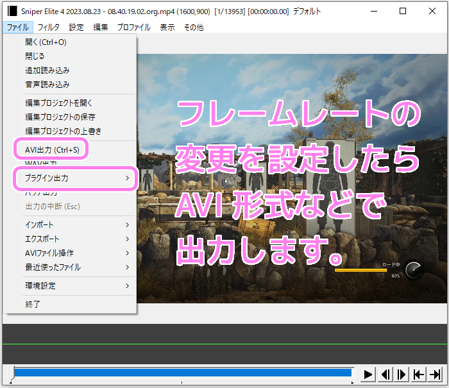The image size is (449, 388).
Task: Select 音声読み込み menu entry
Action: coord(70,85)
